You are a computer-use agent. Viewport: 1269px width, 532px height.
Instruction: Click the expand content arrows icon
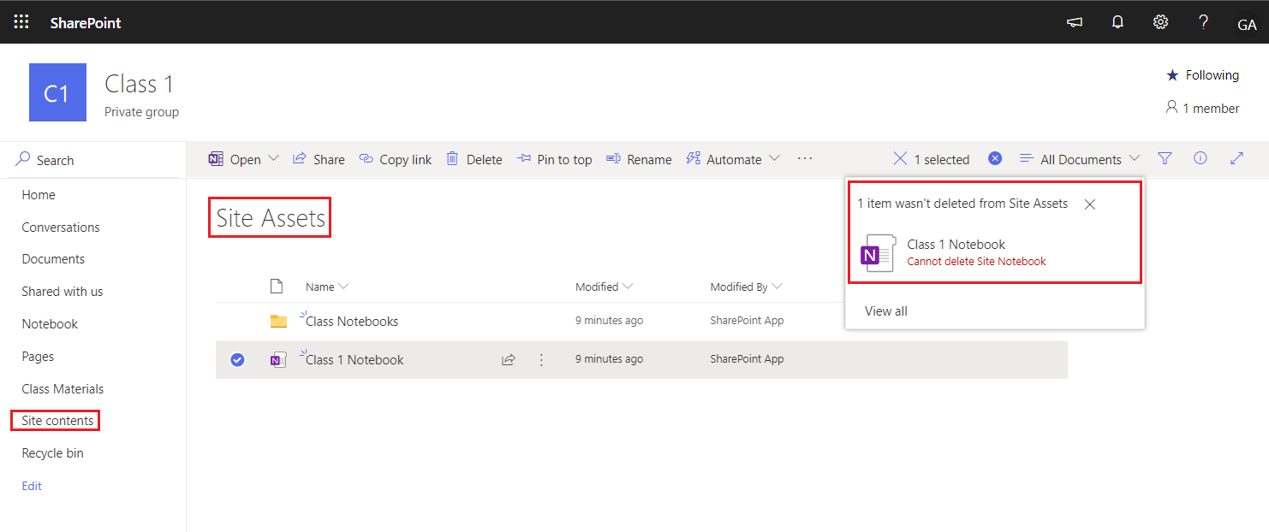pos(1236,158)
